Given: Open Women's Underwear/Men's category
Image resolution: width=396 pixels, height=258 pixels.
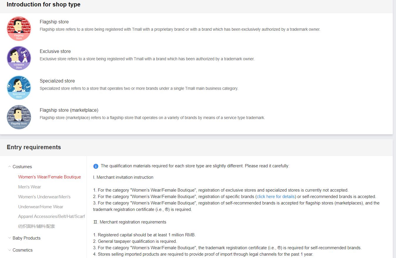Looking at the screenshot, I should point(44,197).
